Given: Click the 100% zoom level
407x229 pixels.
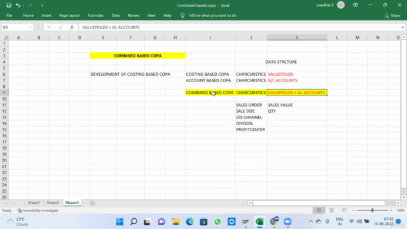Looking at the screenshot, I should pyautogui.click(x=400, y=211).
